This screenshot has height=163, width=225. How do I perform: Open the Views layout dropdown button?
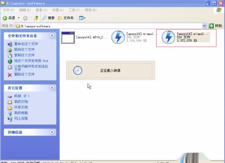click(x=82, y=18)
